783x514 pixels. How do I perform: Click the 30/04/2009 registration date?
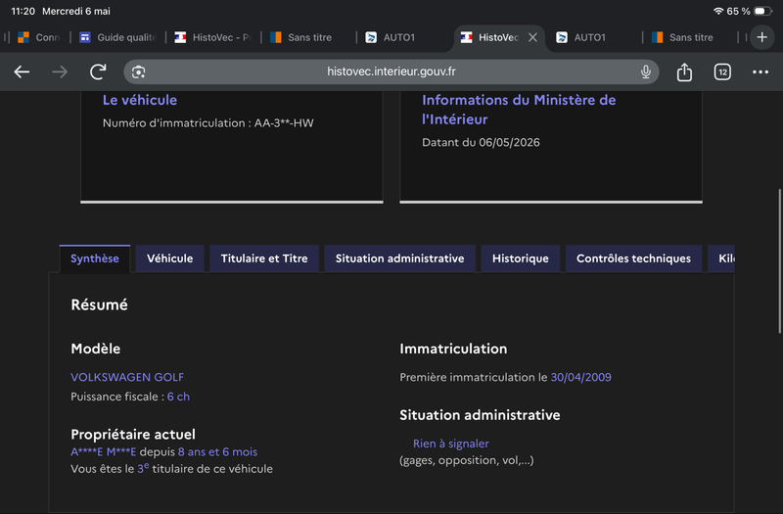click(580, 377)
